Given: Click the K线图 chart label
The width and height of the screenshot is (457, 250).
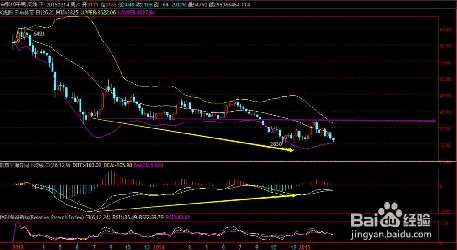Looking at the screenshot, I should 6,12.
